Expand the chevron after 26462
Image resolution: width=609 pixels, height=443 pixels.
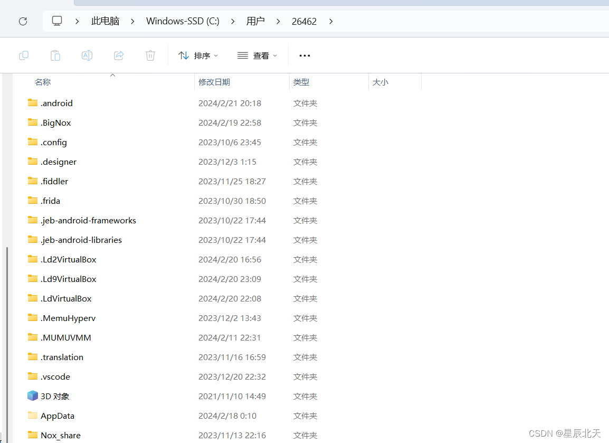pos(331,21)
